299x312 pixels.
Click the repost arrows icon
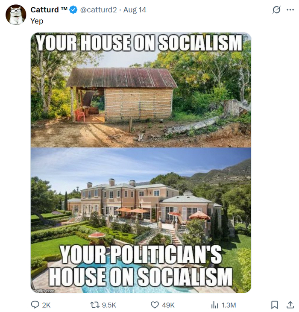click(94, 305)
